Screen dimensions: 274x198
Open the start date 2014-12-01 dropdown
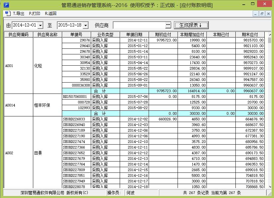coord(40,26)
